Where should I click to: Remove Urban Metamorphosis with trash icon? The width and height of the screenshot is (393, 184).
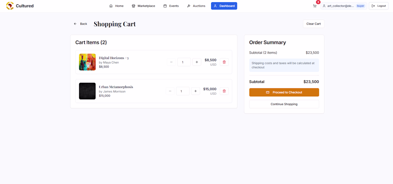224,91
